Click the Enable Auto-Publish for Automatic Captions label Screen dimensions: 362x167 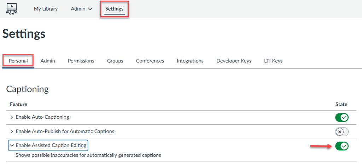[x=65, y=131]
